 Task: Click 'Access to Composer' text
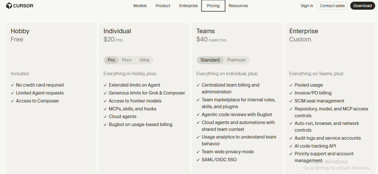pyautogui.click(x=37, y=101)
